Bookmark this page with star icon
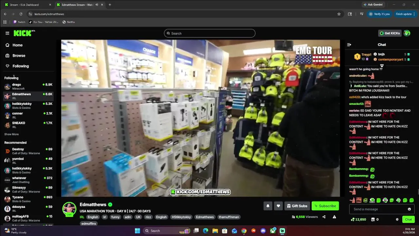Screen dimensions: 419x236 (339, 14)
